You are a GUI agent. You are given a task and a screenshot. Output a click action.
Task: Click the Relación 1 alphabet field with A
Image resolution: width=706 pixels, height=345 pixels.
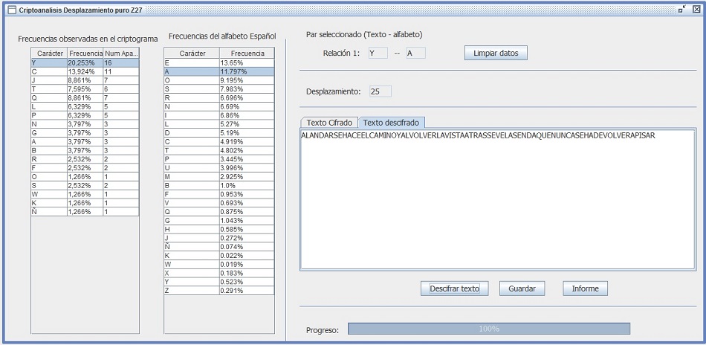coord(415,54)
